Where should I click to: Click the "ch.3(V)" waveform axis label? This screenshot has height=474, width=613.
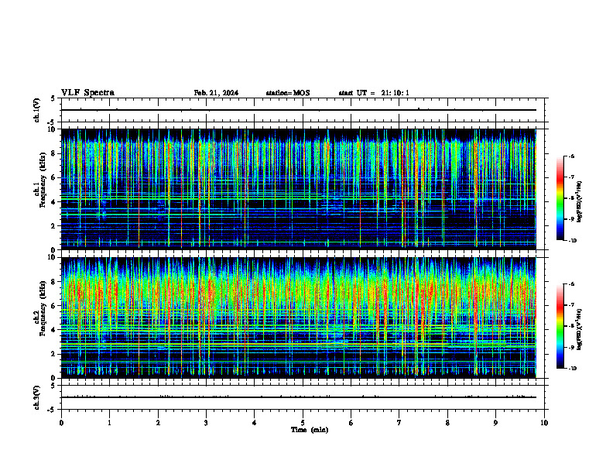[36, 397]
